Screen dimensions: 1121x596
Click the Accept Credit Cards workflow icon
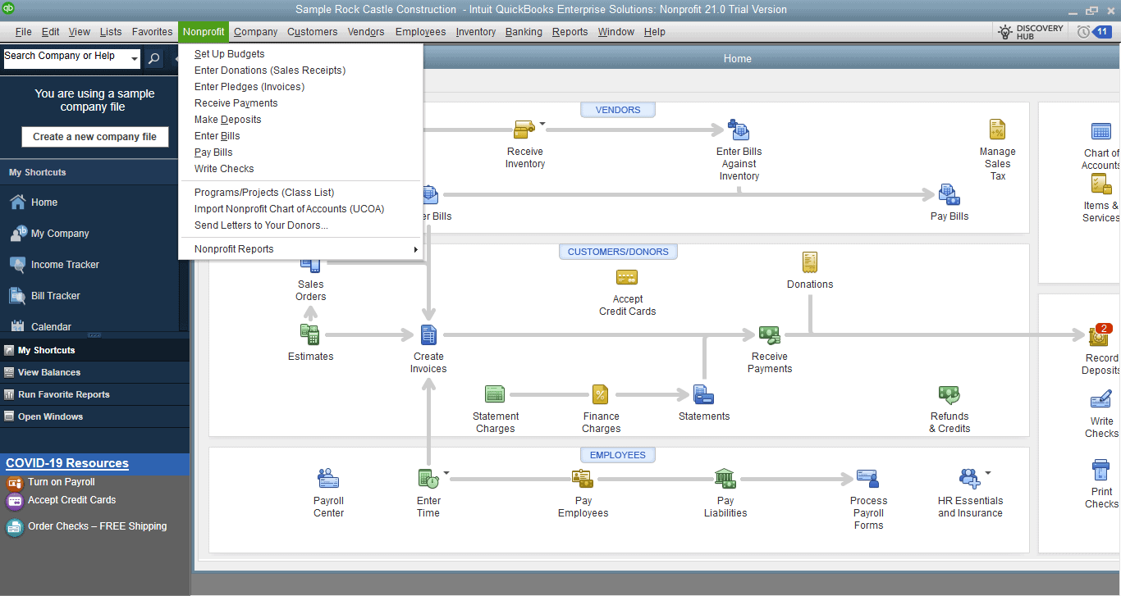click(x=627, y=278)
